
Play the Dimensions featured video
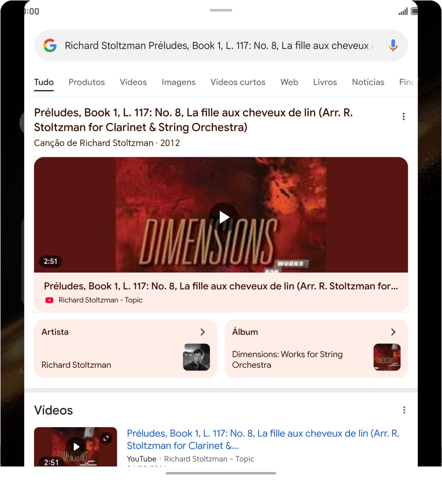pos(224,218)
